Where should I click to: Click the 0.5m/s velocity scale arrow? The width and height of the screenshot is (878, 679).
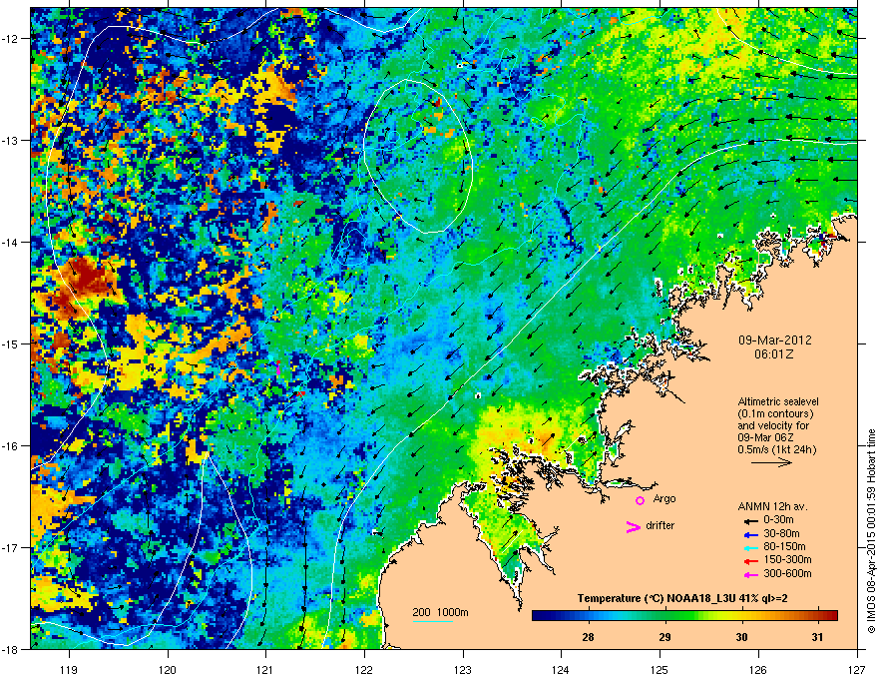pyautogui.click(x=771, y=462)
